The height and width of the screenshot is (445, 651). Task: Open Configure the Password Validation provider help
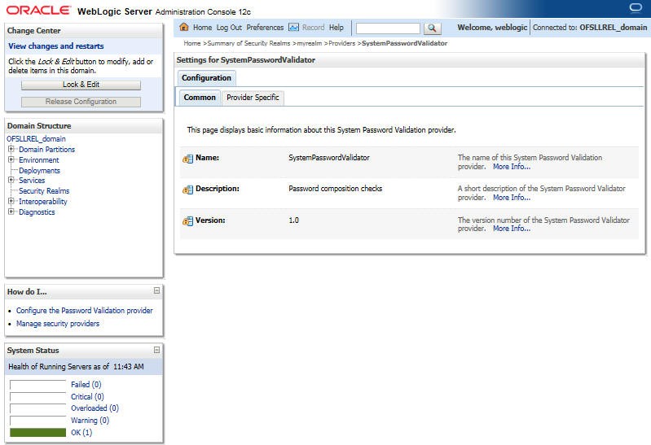(x=84, y=310)
